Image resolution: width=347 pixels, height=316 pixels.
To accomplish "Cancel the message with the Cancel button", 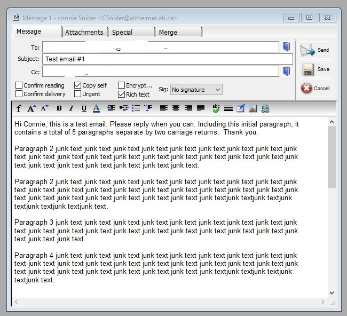I will click(316, 89).
